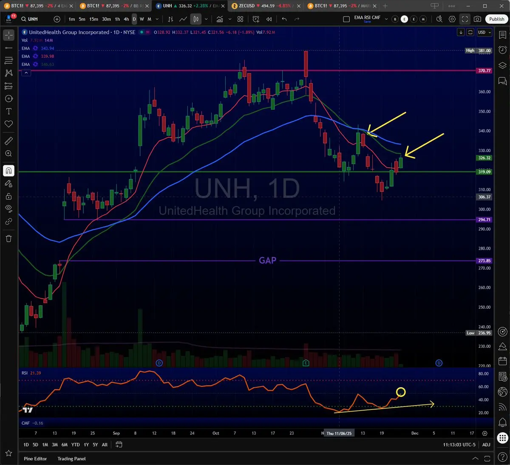Open the trend line drawing tool
This screenshot has height=465, width=510.
coord(8,48)
